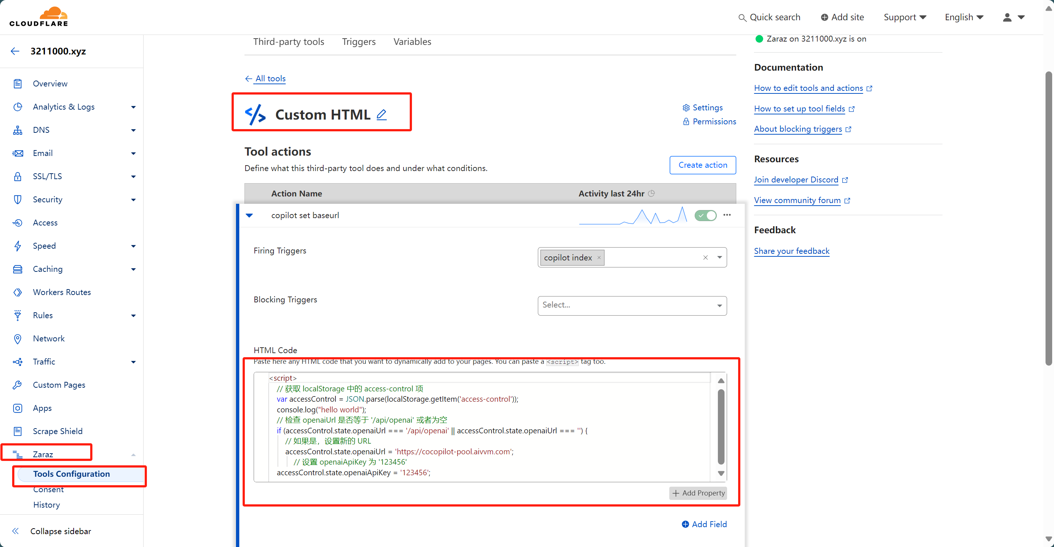Open Consent under Zaraz

[48, 489]
